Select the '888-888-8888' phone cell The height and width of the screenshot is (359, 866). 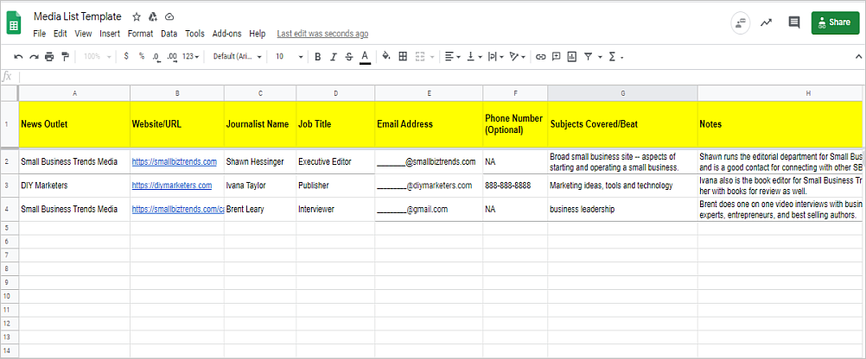click(x=515, y=186)
